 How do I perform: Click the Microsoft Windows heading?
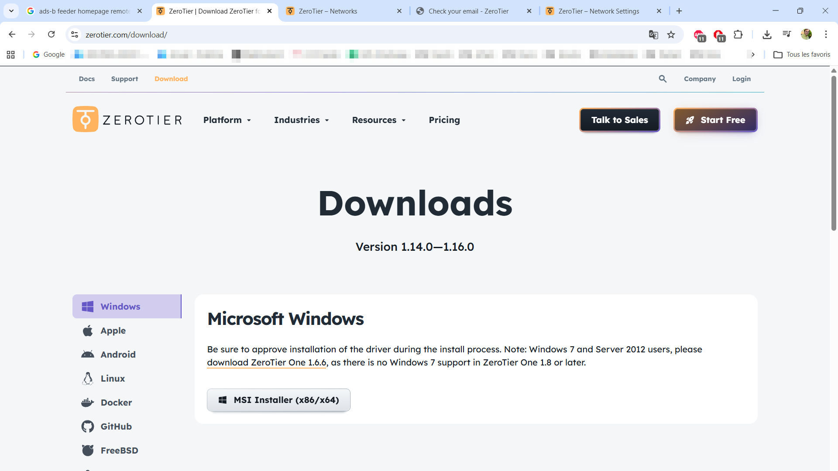(285, 319)
